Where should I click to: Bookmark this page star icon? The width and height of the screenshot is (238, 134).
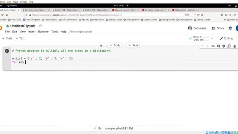pyautogui.click(x=202, y=15)
